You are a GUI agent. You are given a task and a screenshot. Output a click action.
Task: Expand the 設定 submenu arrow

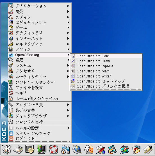[68, 60]
